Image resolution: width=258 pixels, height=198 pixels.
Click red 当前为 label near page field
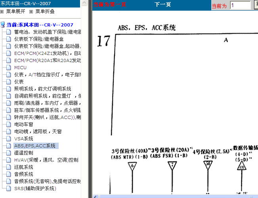[219, 6]
